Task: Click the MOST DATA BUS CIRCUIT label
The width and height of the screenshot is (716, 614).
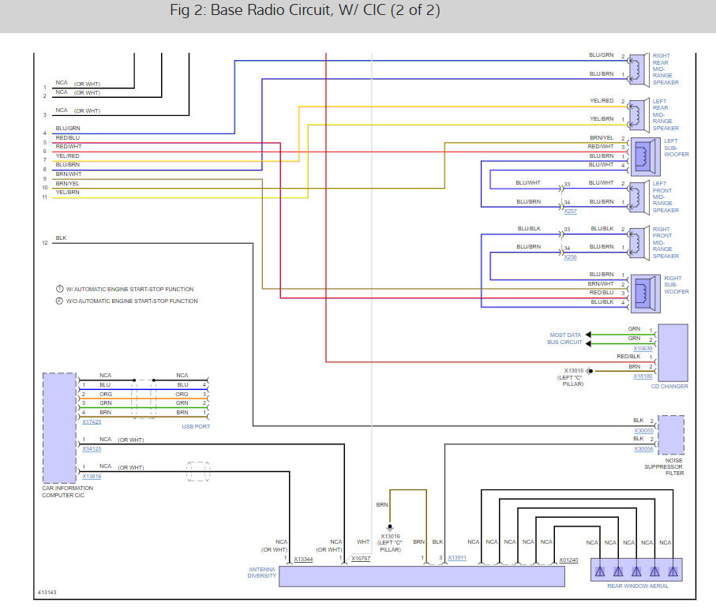Action: (x=565, y=339)
